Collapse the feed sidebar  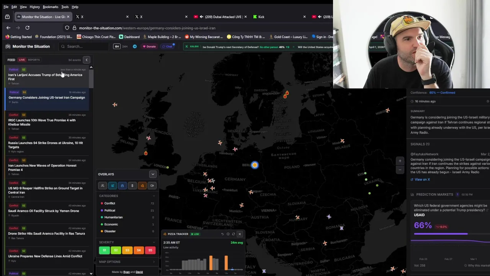coord(87,60)
